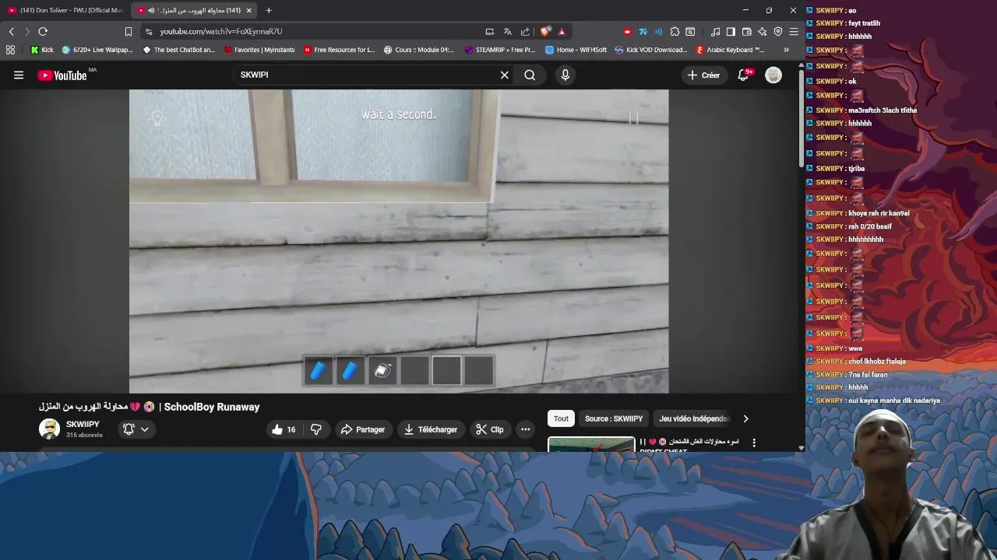Open the site information icon beside the URL
Screen dimensions: 997x560
click(149, 31)
